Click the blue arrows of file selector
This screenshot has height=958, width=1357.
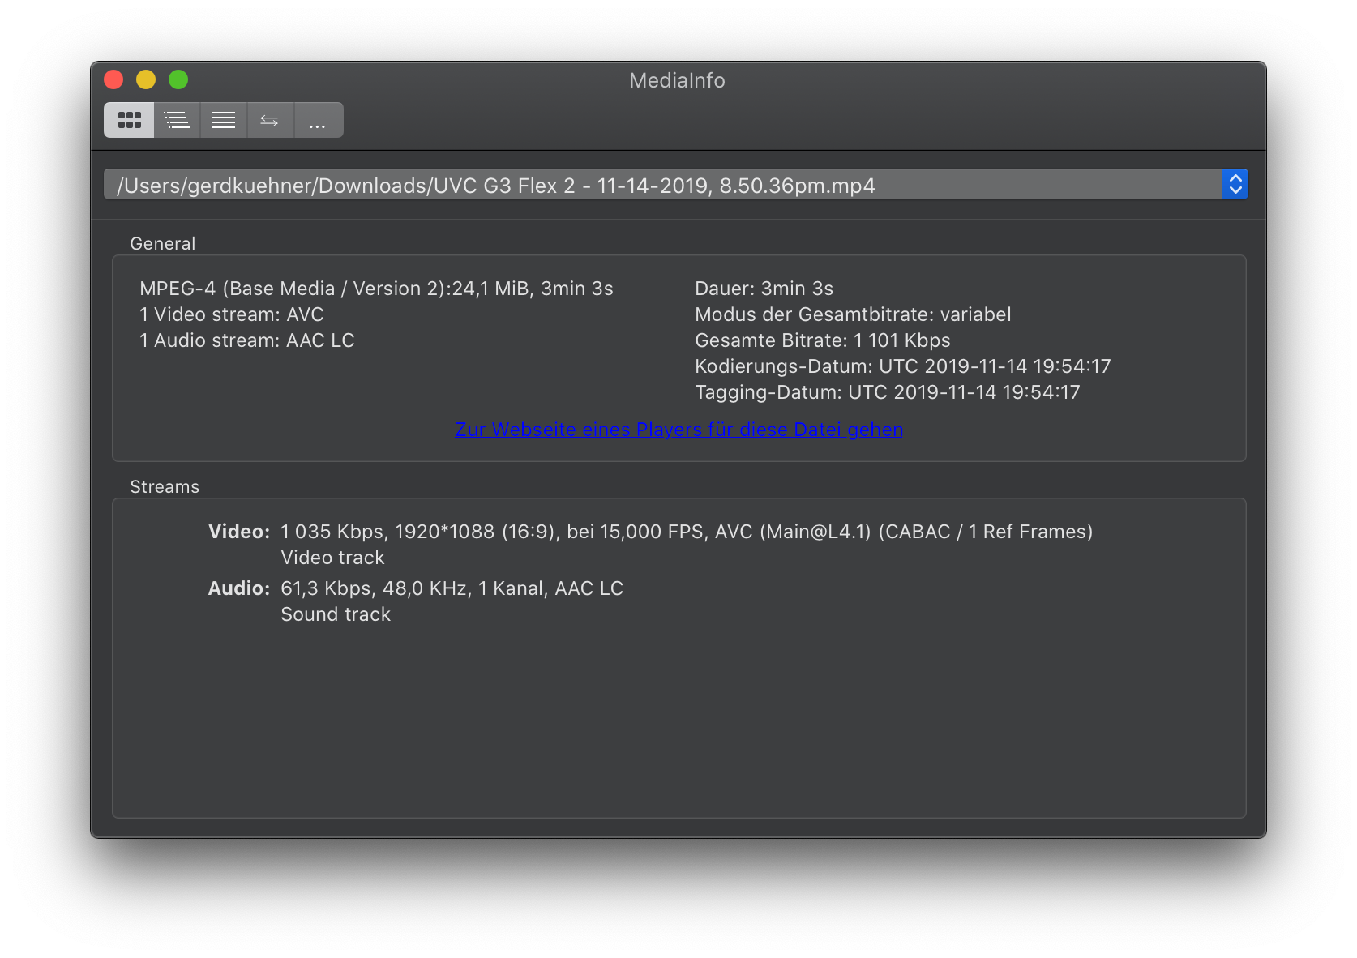coord(1235,185)
